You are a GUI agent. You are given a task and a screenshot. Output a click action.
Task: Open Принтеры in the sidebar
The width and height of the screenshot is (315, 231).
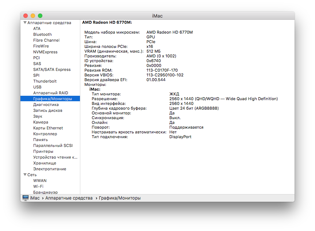(43, 151)
